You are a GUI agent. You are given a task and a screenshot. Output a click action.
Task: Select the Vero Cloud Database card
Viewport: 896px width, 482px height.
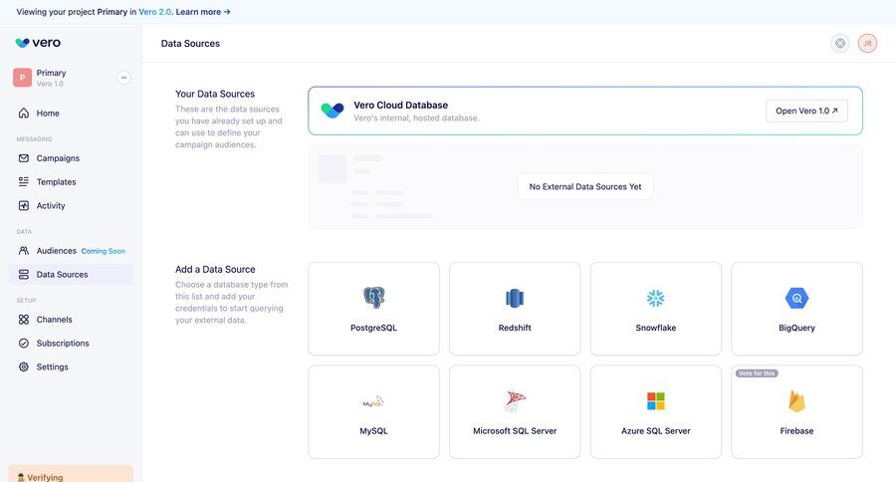pos(538,111)
